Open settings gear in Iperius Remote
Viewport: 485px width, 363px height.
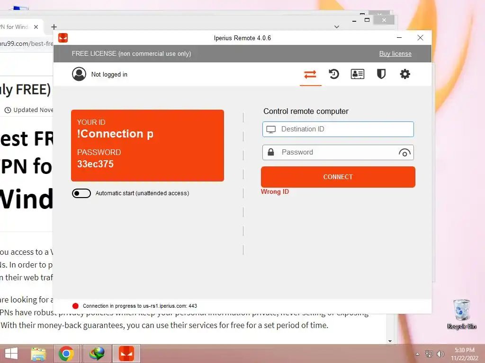[405, 74]
